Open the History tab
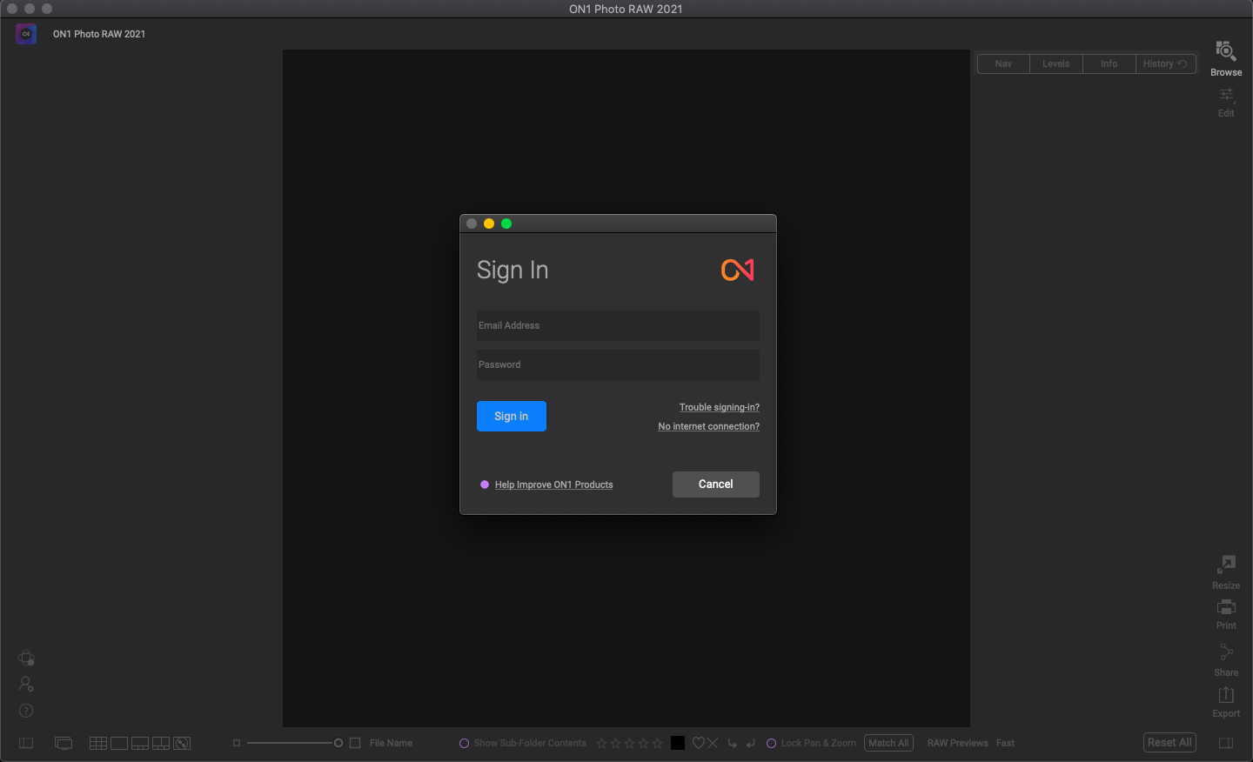The height and width of the screenshot is (762, 1253). click(x=1164, y=63)
